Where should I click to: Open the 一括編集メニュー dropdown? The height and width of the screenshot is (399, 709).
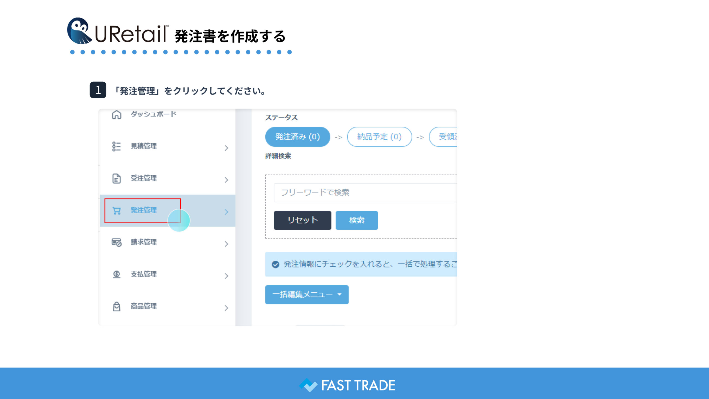tap(307, 295)
